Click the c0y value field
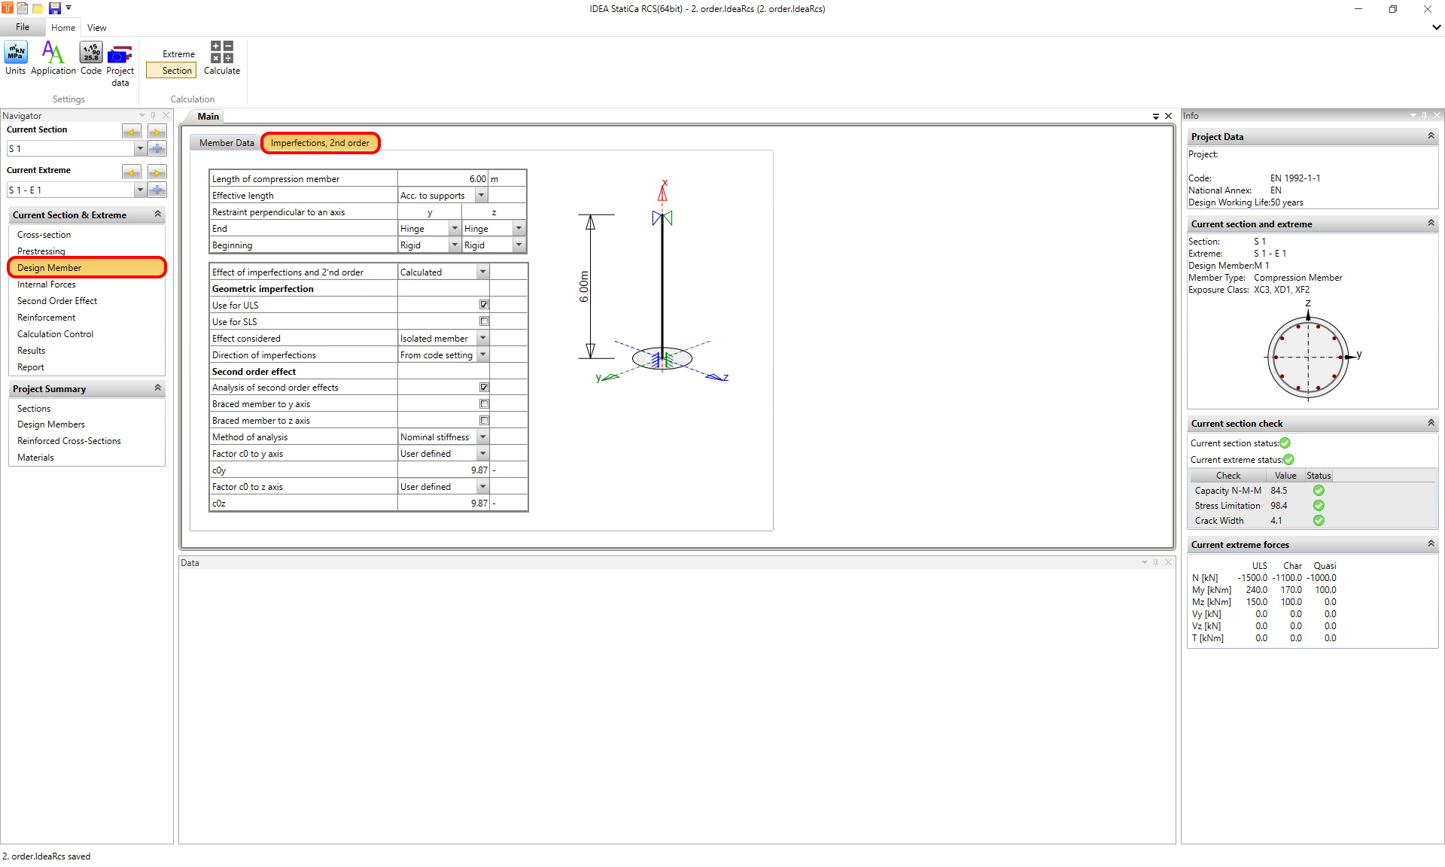The height and width of the screenshot is (867, 1445). point(443,470)
